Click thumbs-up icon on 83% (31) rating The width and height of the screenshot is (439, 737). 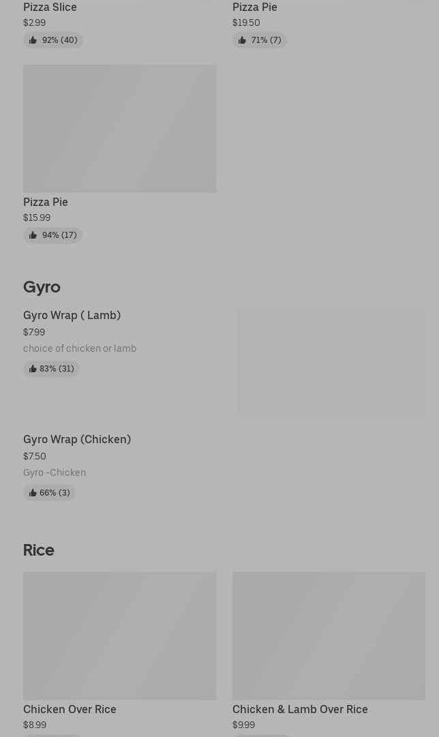[x=33, y=369]
